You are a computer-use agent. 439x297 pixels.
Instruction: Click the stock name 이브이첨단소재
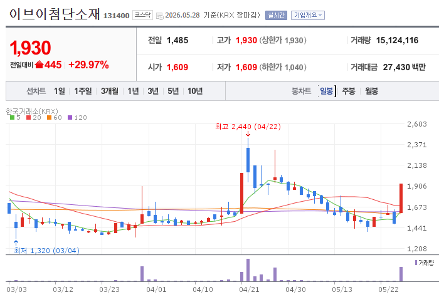click(55, 14)
